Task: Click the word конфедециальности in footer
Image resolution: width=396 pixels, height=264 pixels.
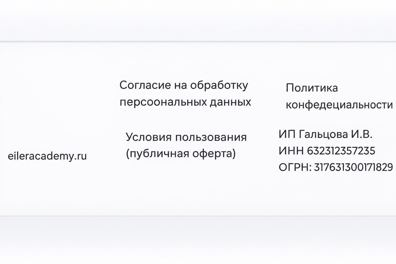Action: point(339,105)
